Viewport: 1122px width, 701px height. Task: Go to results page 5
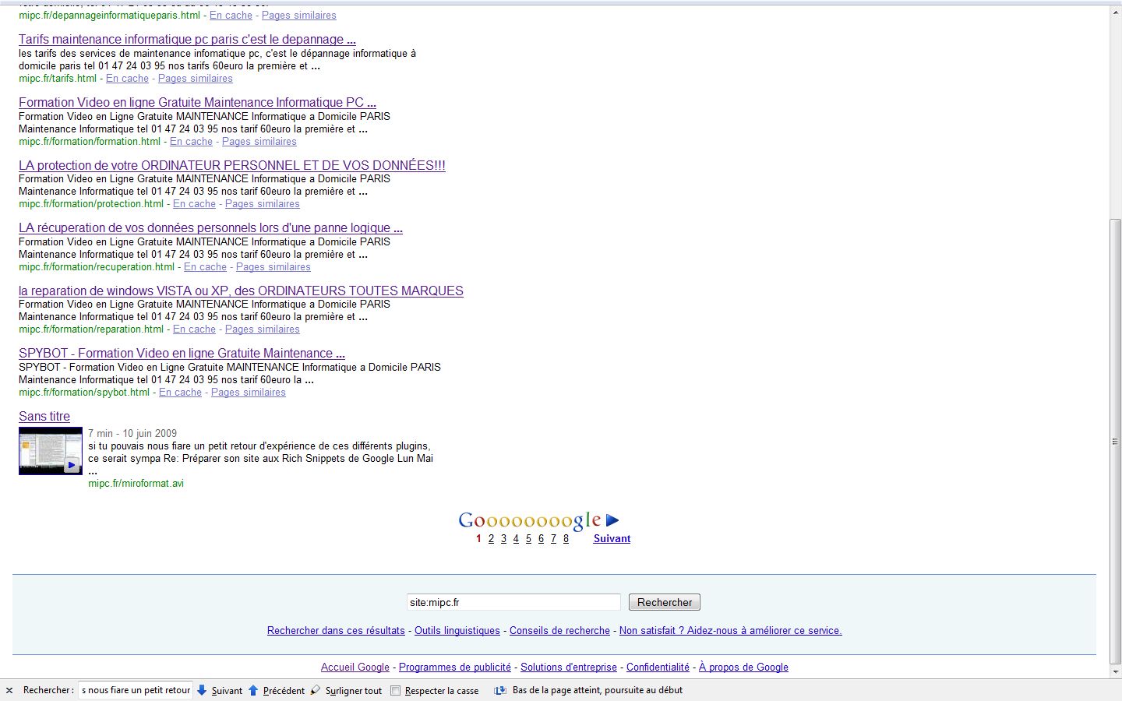click(528, 539)
